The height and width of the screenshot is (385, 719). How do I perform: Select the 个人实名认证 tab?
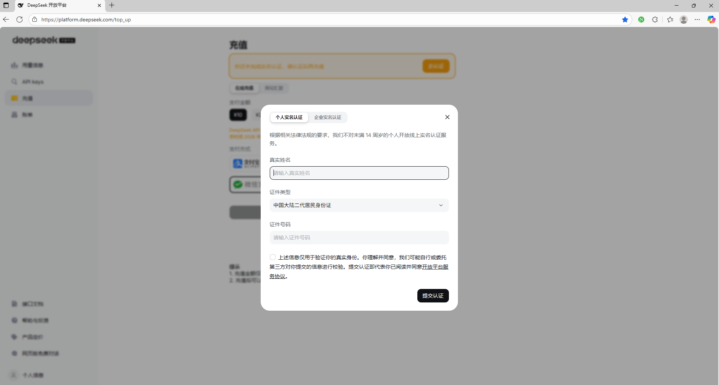289,117
